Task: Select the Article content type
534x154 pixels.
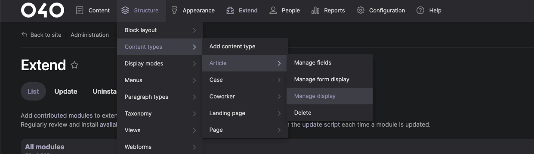Action: click(244, 63)
